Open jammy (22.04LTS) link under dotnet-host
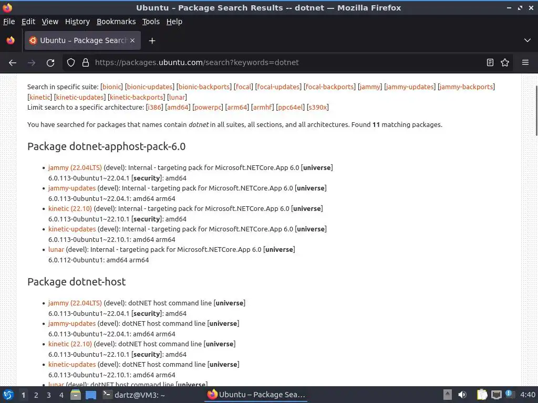This screenshot has height=403, width=538. tap(75, 303)
